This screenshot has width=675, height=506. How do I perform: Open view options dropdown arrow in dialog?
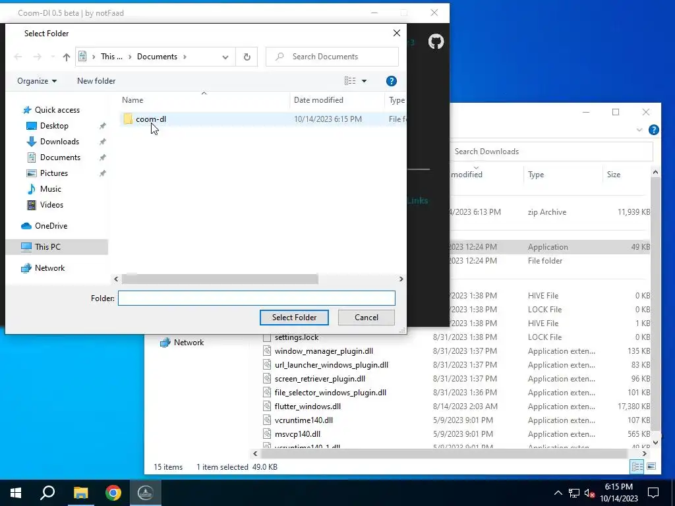pos(364,81)
